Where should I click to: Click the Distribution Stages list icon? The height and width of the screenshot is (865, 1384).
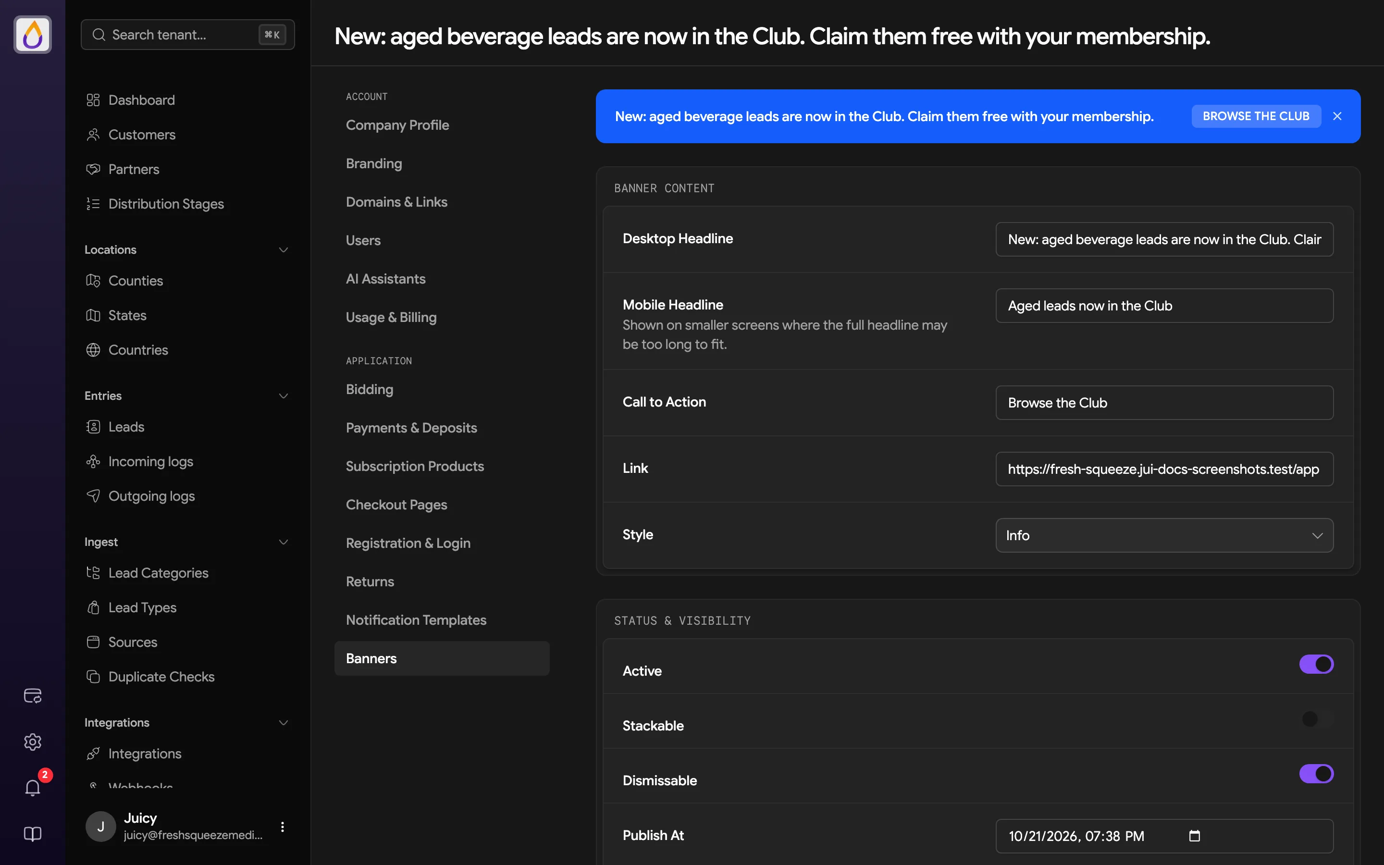[93, 204]
